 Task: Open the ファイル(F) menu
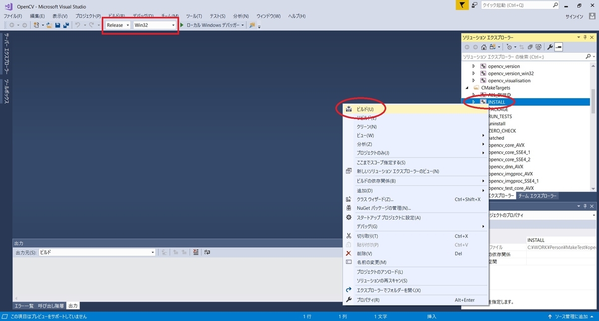click(13, 16)
